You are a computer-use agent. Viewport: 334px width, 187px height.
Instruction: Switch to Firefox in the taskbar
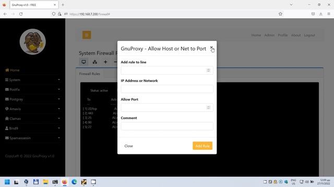[65, 182]
